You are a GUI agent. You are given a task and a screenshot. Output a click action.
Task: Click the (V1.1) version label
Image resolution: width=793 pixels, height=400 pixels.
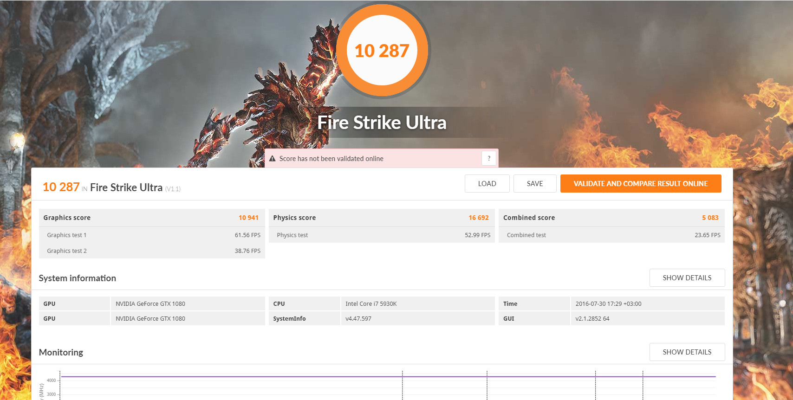(x=173, y=189)
